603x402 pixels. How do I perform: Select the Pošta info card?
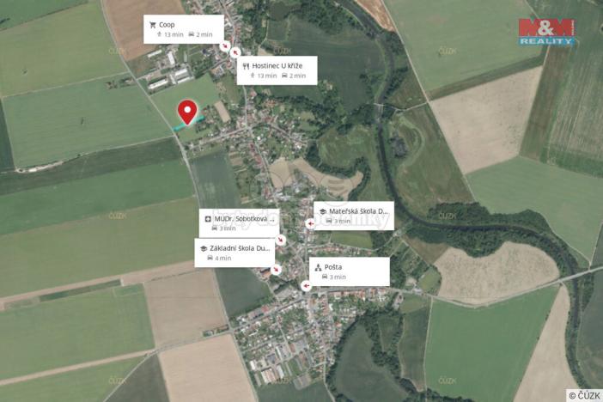click(350, 271)
